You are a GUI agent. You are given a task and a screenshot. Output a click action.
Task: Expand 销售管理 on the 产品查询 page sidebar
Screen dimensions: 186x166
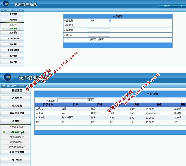click(x=17, y=90)
